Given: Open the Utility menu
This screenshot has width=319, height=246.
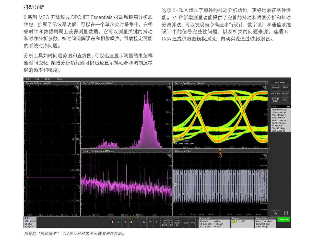Looking at the screenshot, I should [x=48, y=79].
